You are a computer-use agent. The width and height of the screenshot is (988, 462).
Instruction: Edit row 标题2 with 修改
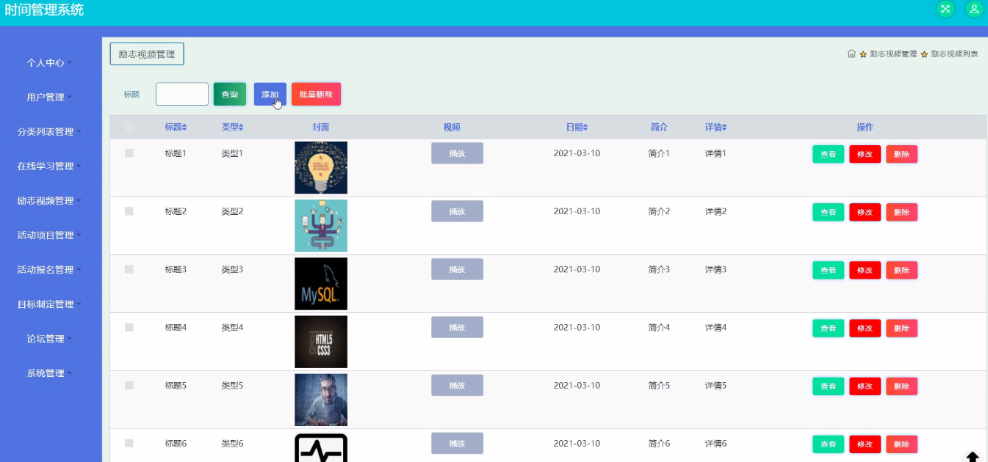point(865,212)
